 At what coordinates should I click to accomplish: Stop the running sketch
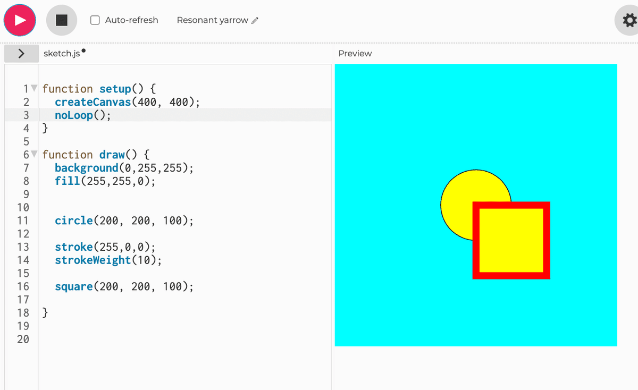(62, 20)
